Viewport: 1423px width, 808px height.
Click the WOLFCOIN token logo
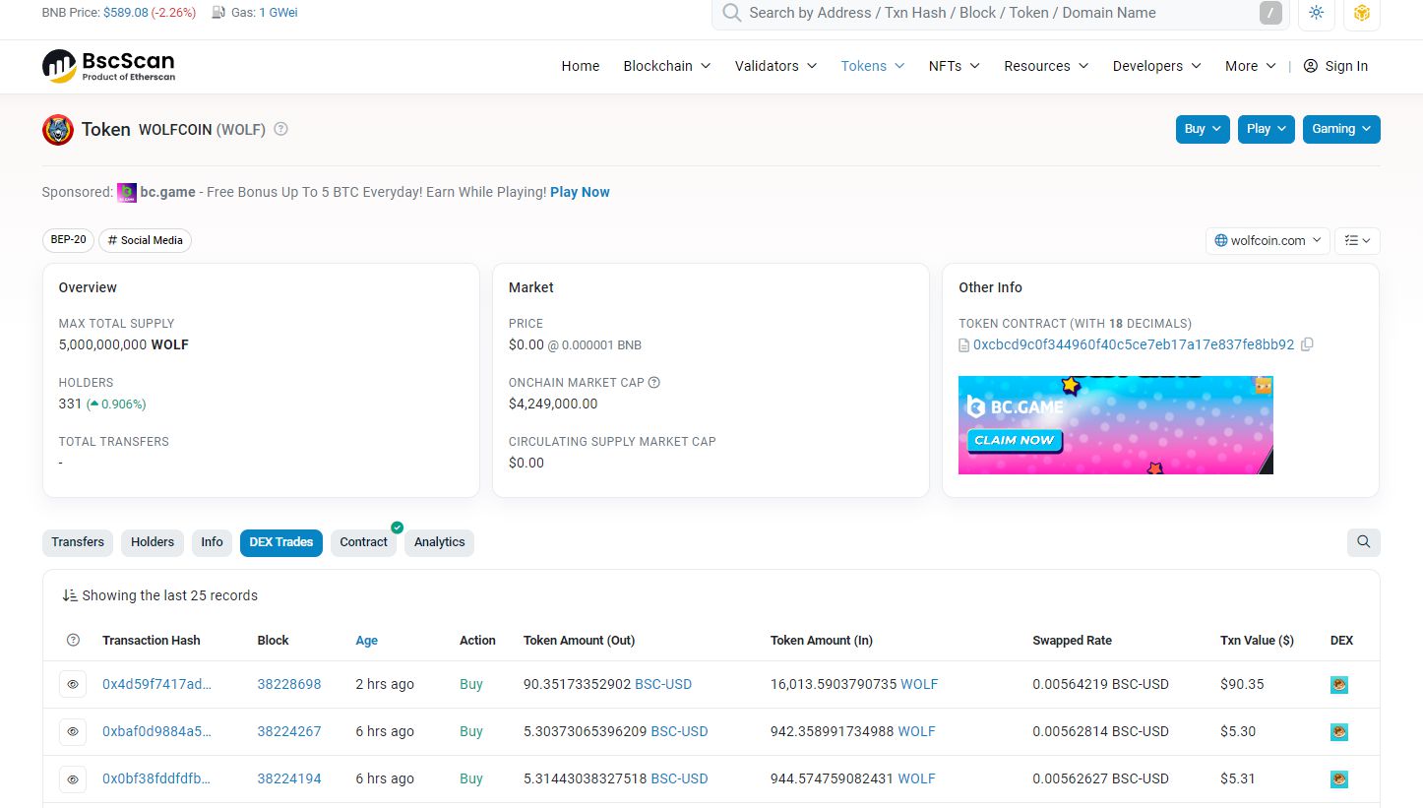pyautogui.click(x=58, y=130)
